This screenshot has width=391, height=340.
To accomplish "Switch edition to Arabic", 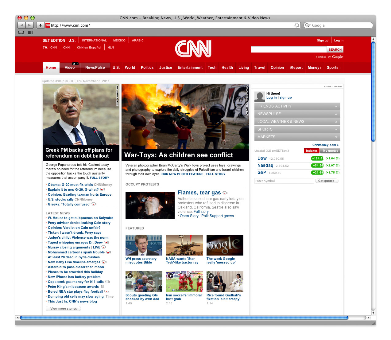I will [138, 41].
